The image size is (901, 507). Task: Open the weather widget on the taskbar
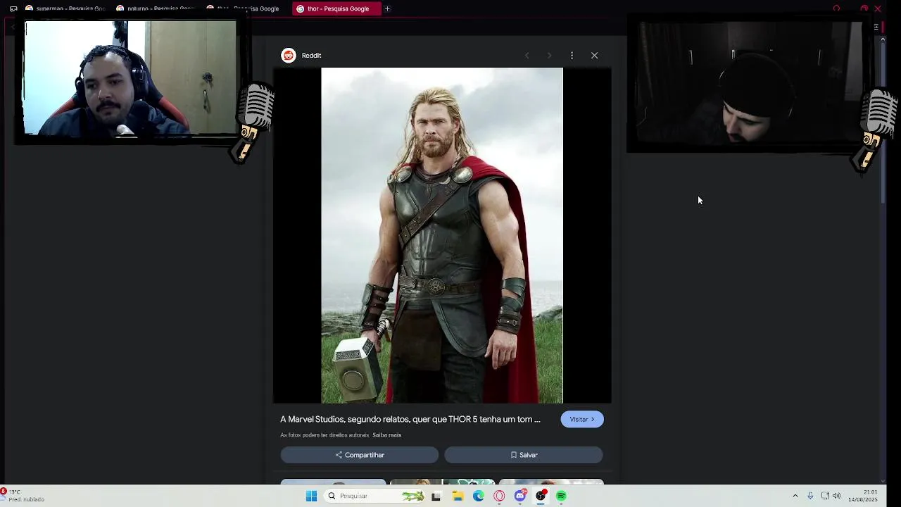tap(23, 496)
